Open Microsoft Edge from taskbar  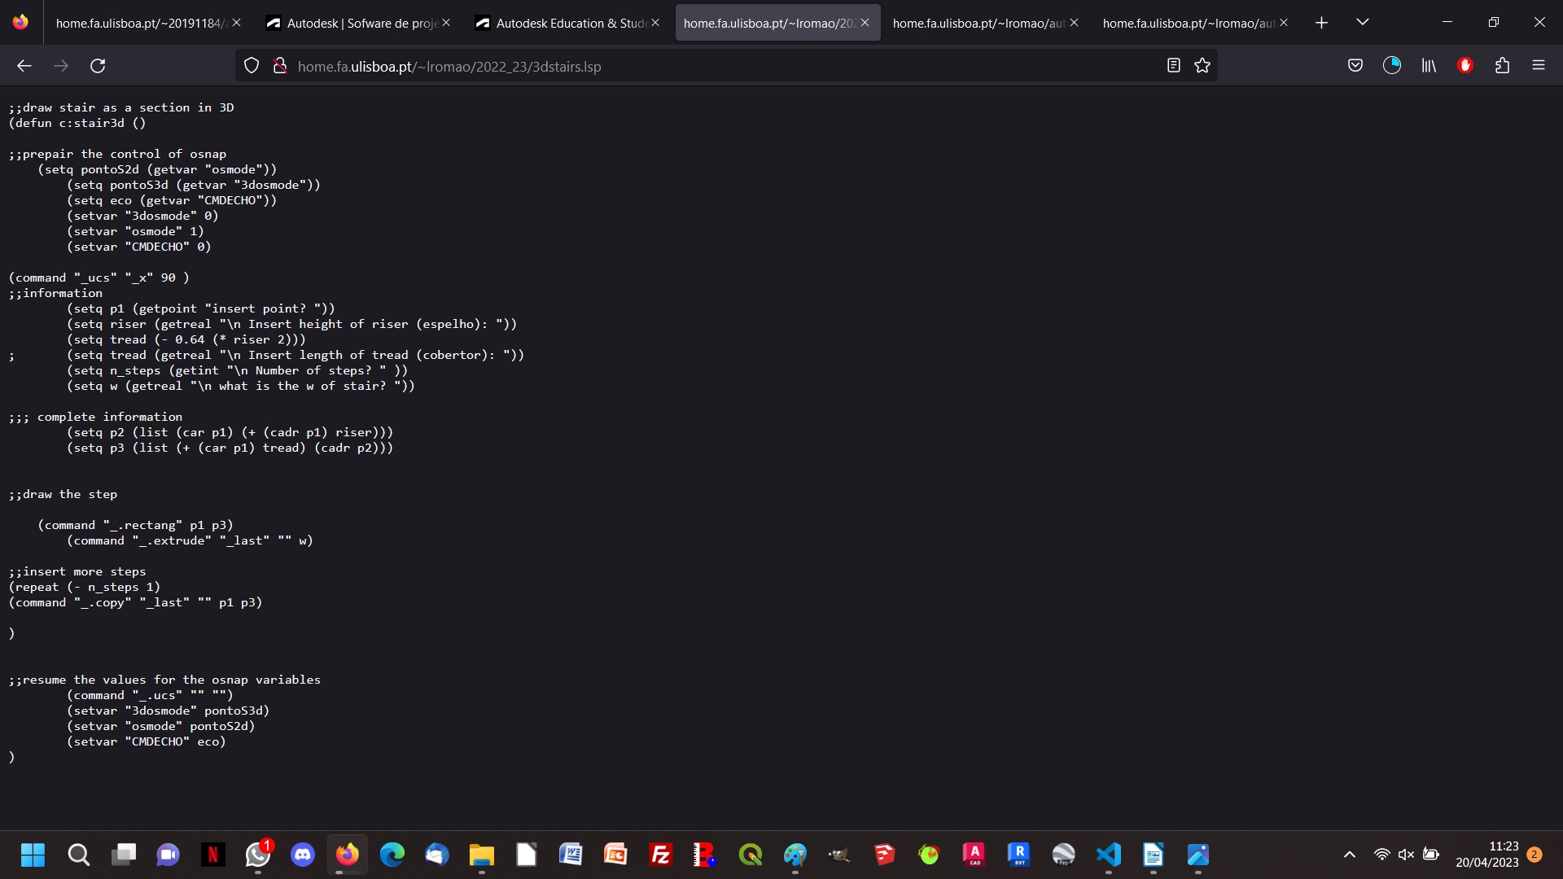(x=392, y=855)
